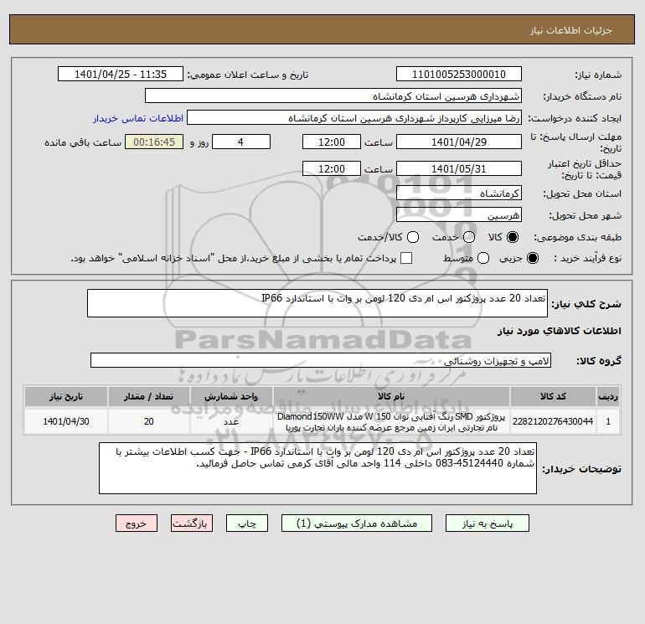Click the شرح کلی نیاز description box
The height and width of the screenshot is (624, 645).
pos(317,303)
